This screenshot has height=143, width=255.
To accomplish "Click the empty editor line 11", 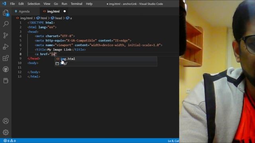I will coord(103,68).
